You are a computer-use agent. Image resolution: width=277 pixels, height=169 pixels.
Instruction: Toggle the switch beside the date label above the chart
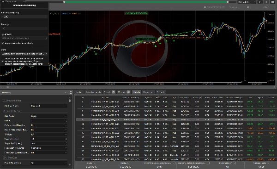[205, 7]
